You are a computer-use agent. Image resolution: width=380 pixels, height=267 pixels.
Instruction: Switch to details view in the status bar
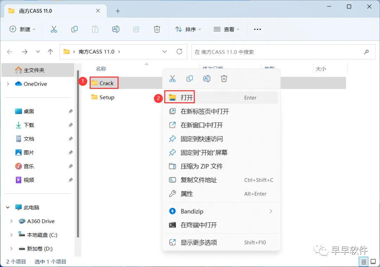tap(363, 262)
